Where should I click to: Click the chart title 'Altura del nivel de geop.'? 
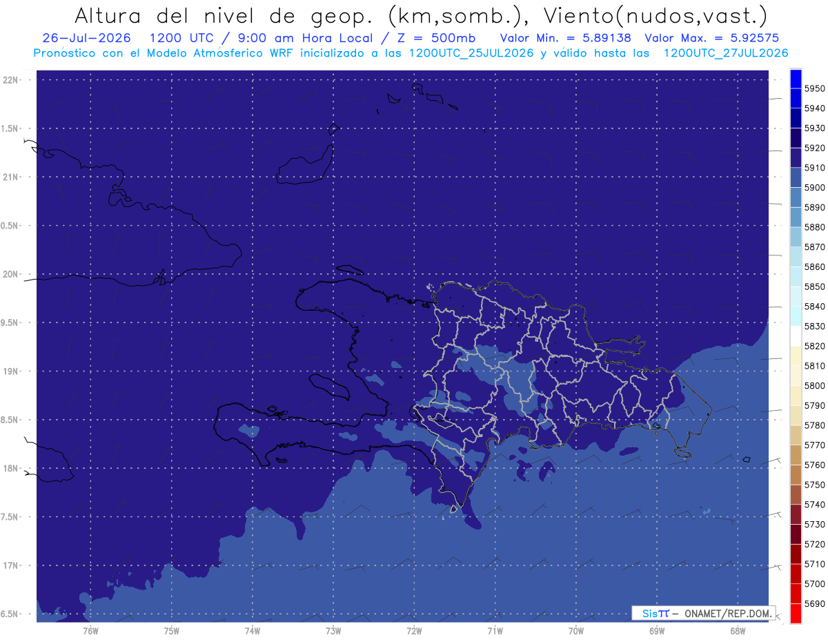click(223, 16)
